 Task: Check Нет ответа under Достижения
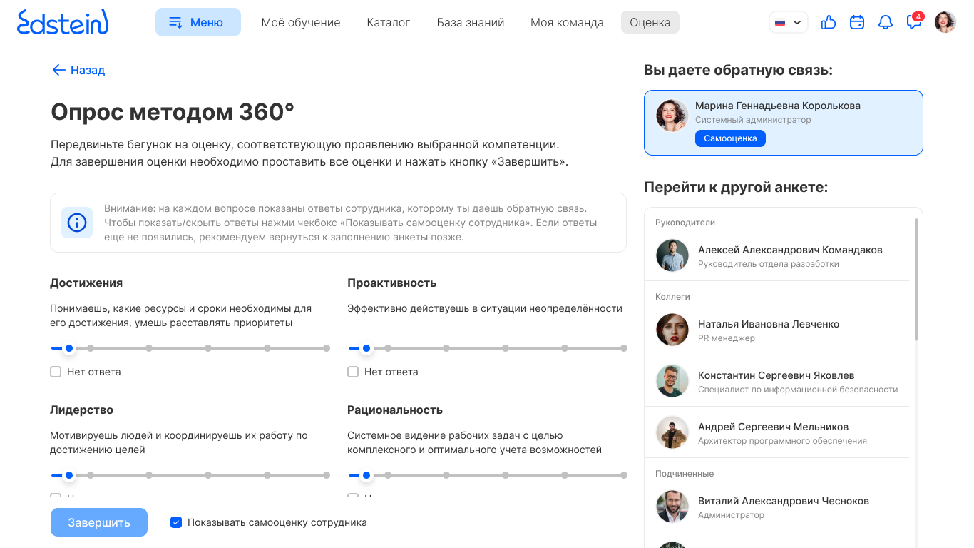[x=56, y=372]
